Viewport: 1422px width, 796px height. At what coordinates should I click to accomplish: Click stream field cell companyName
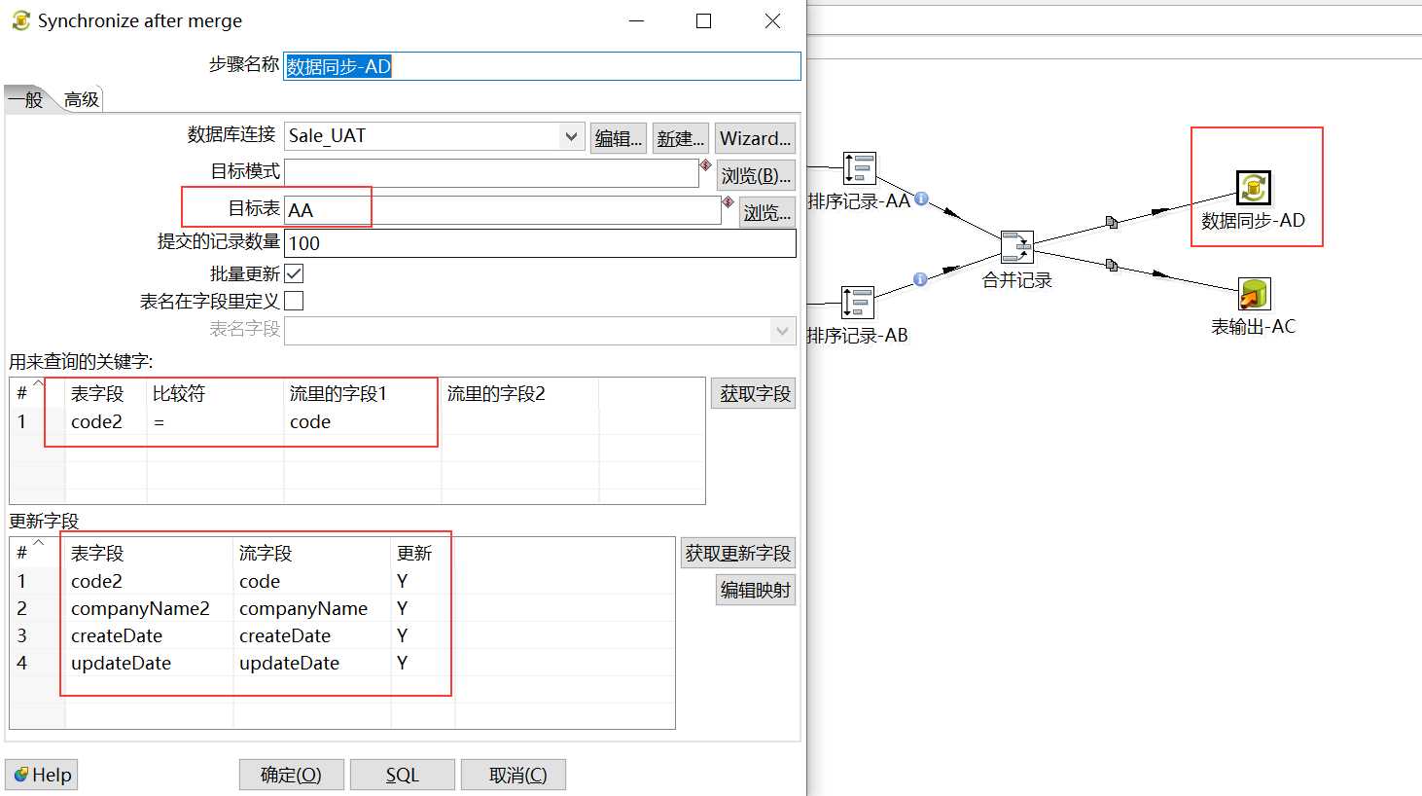coord(312,608)
